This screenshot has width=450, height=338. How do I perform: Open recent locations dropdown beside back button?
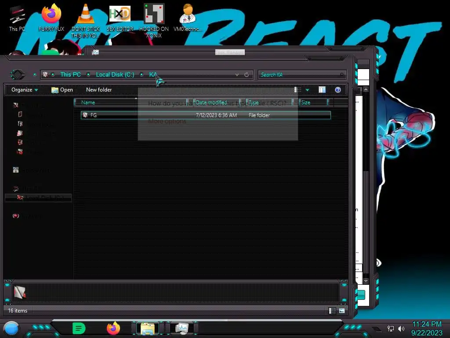pos(35,75)
